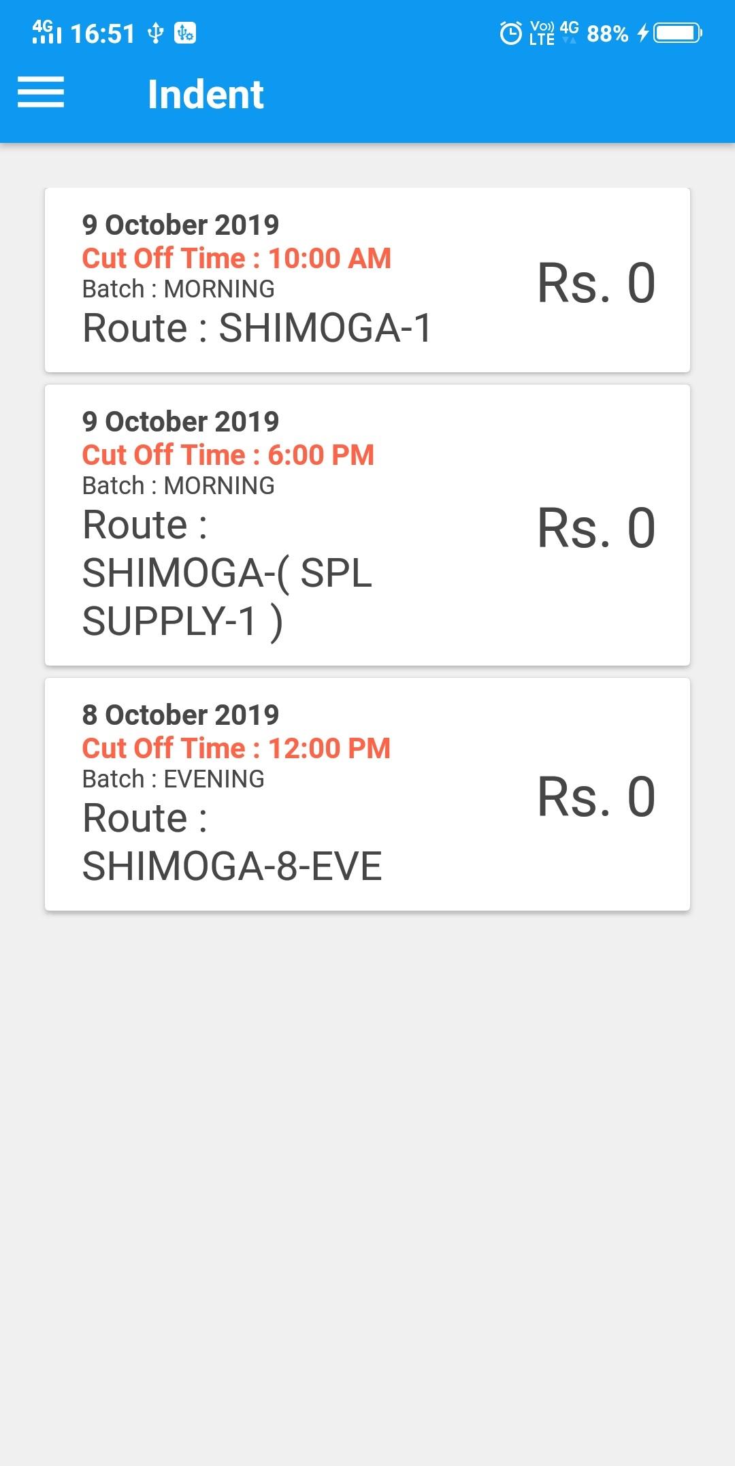Tap the 8 October 2019 date label
The height and width of the screenshot is (1466, 735).
pos(180,715)
